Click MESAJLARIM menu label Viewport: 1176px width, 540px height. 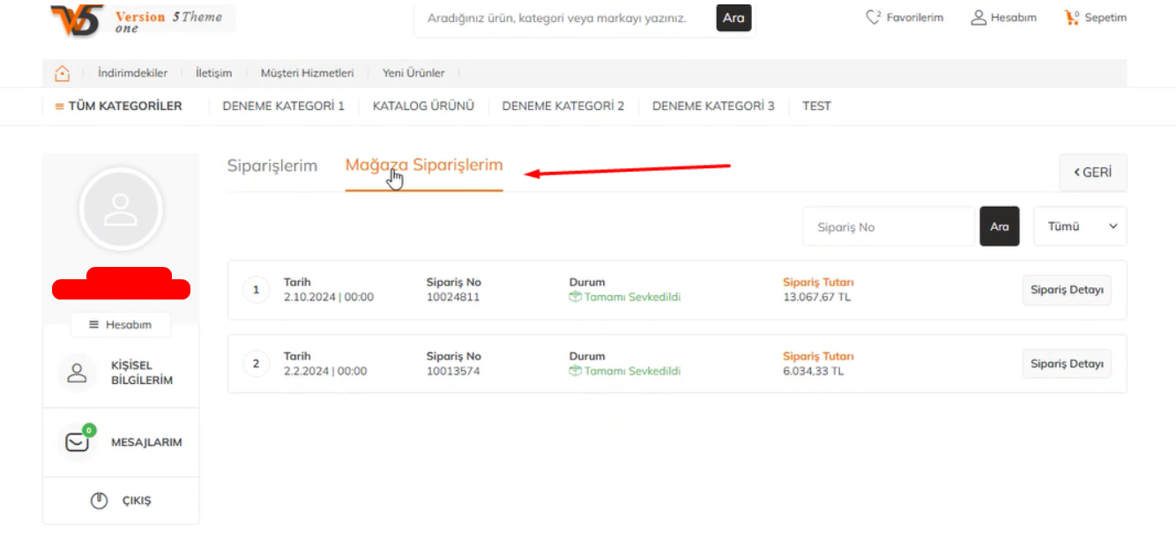point(146,442)
